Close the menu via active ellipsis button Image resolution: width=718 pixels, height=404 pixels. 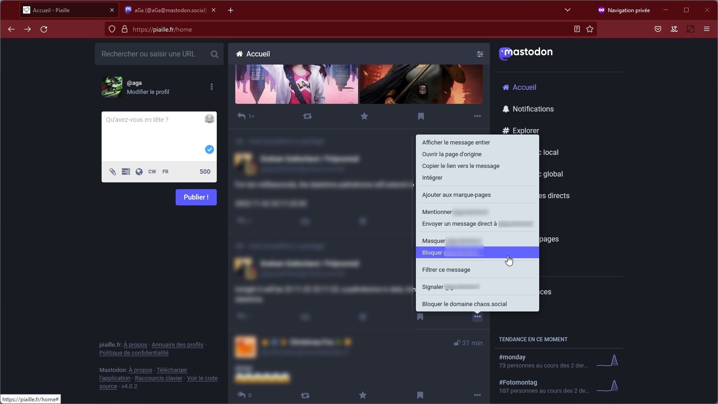477,316
